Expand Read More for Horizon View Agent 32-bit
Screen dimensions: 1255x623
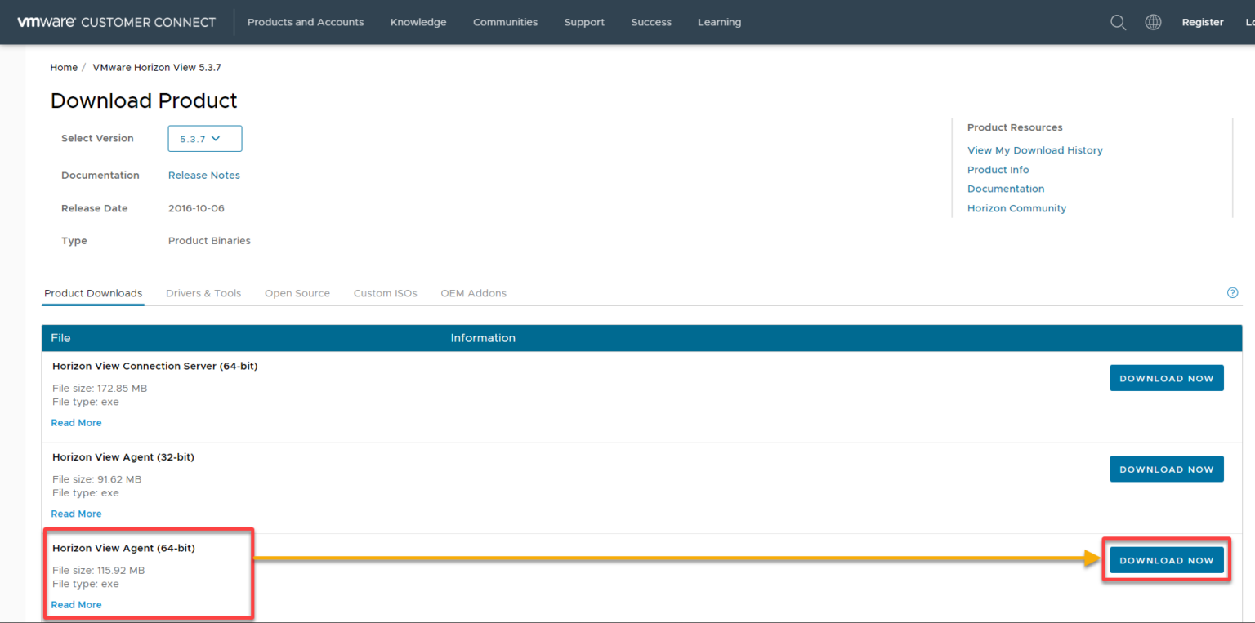76,513
